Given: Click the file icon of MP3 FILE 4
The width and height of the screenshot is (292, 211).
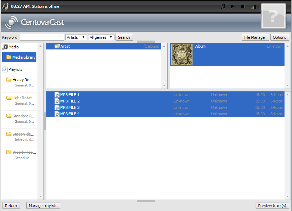Looking at the screenshot, I should [57, 114].
